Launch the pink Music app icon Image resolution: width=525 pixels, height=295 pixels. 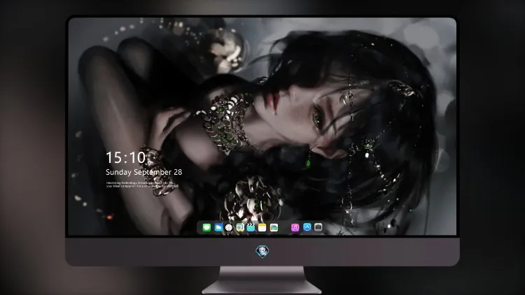(x=295, y=227)
